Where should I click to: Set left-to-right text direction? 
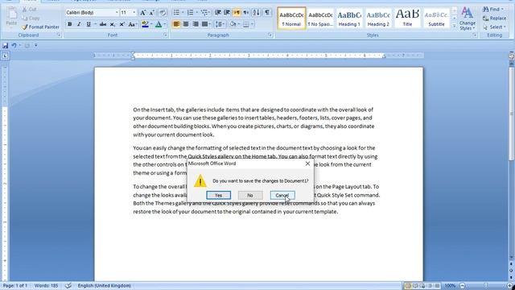(237, 13)
